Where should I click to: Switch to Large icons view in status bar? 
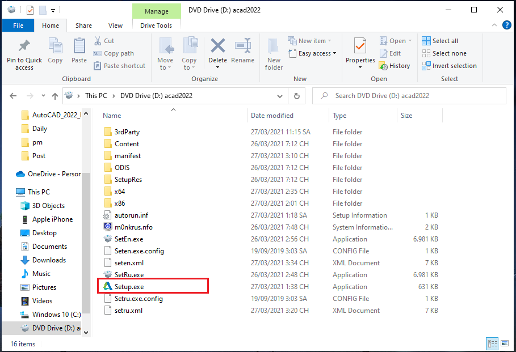coord(505,344)
